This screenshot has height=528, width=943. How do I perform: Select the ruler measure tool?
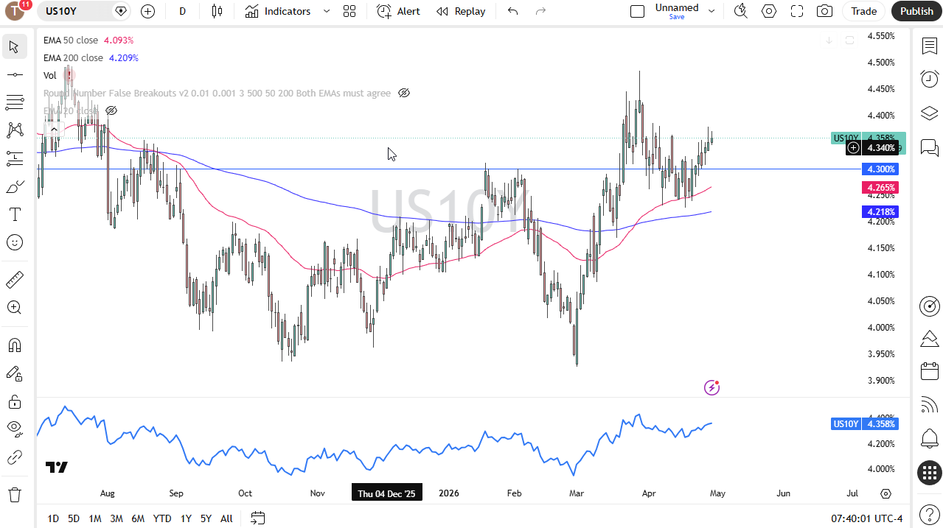[14, 280]
